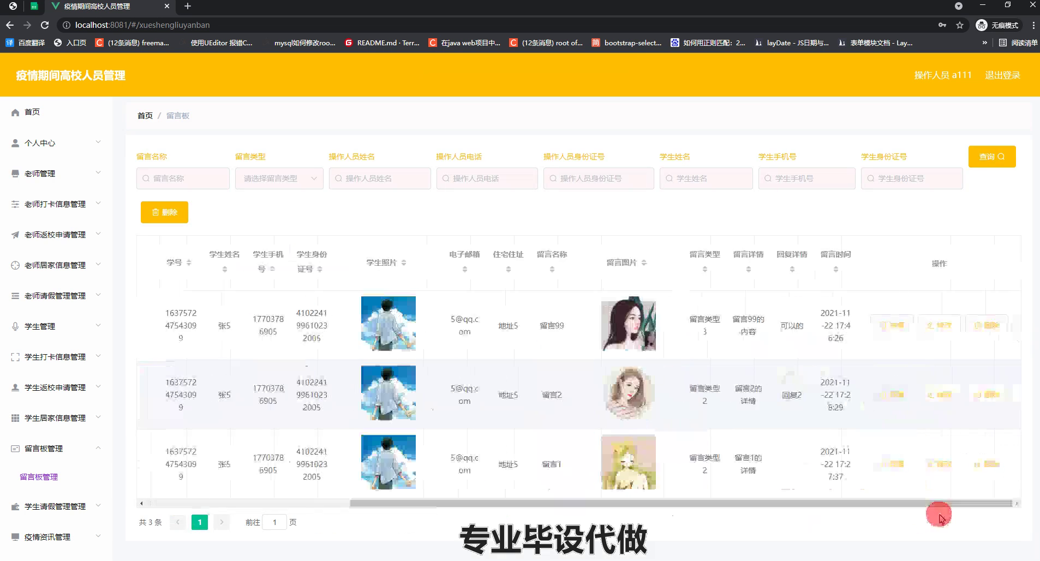Click the grid icon of 学生居家信息管理
The image size is (1040, 561).
[15, 418]
